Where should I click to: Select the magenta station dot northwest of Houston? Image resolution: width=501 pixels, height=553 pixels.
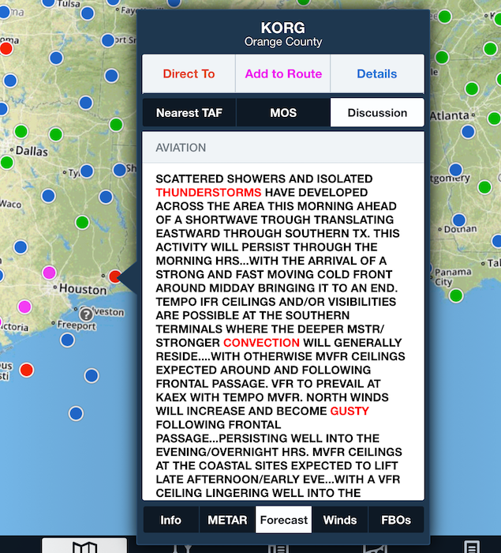(x=49, y=273)
